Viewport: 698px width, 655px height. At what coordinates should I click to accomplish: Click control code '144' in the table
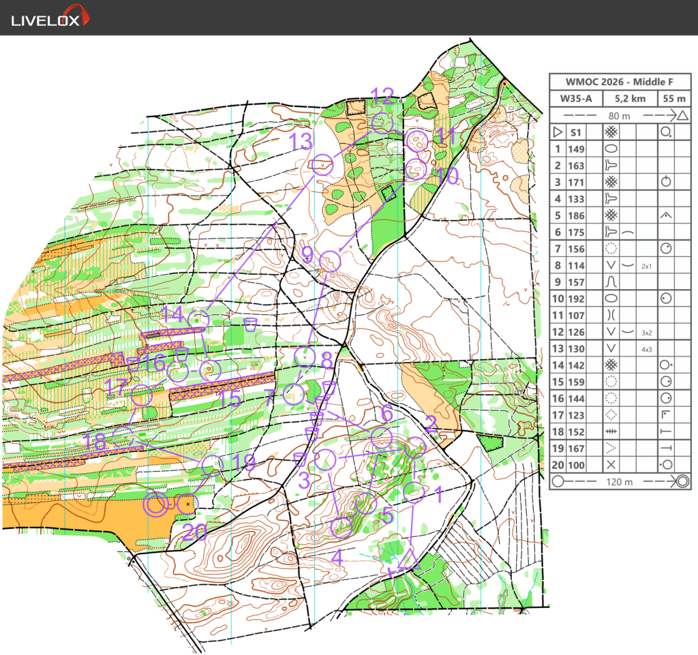pyautogui.click(x=576, y=399)
